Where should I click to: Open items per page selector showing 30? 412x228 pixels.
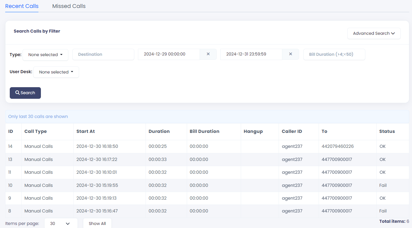click(x=61, y=223)
